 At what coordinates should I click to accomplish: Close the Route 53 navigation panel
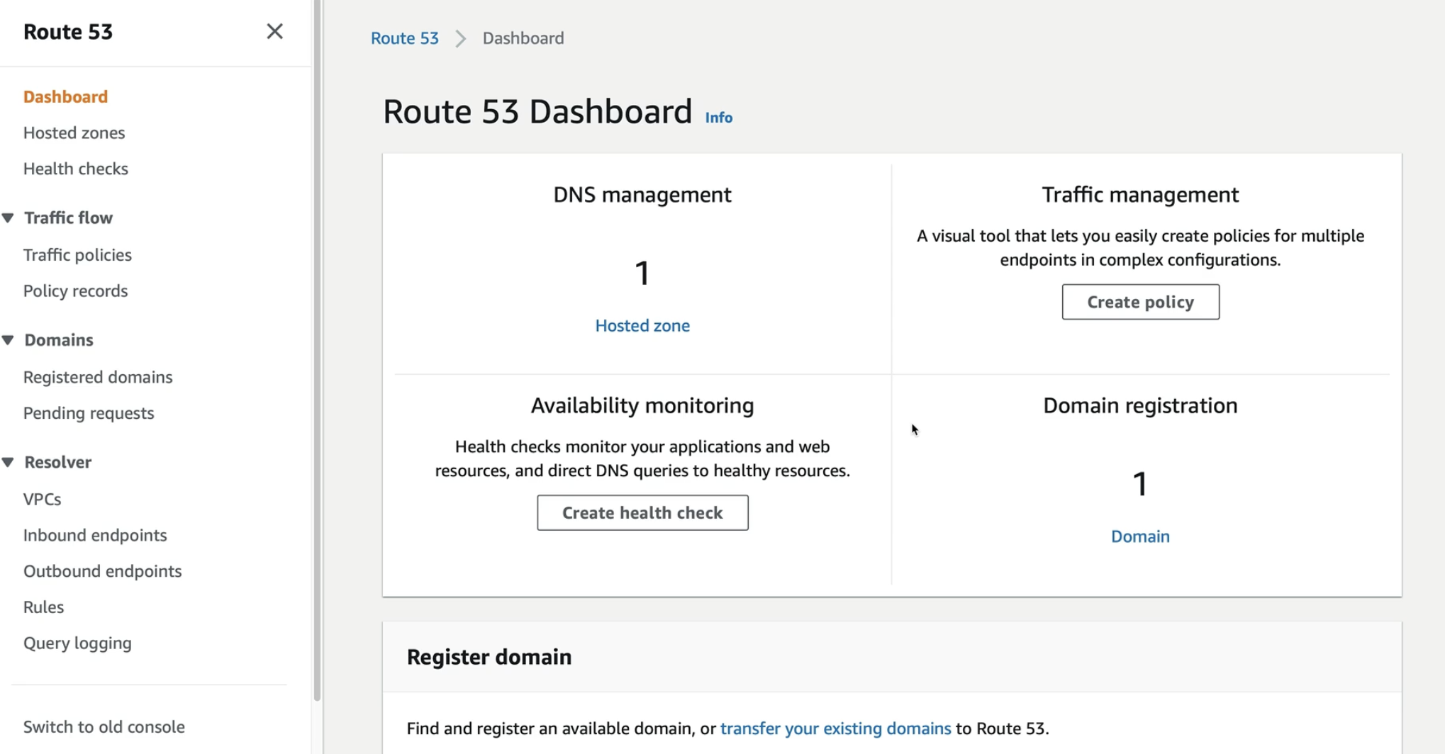point(274,31)
